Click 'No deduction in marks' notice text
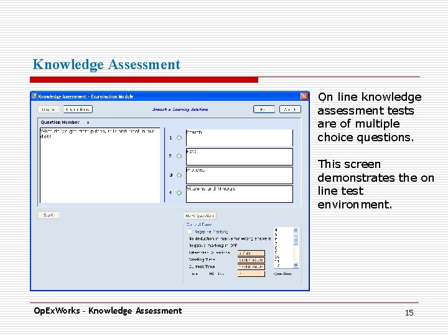448x336 pixels. 230,238
